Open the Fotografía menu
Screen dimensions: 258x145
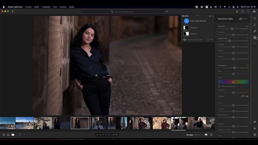(x=46, y=7)
